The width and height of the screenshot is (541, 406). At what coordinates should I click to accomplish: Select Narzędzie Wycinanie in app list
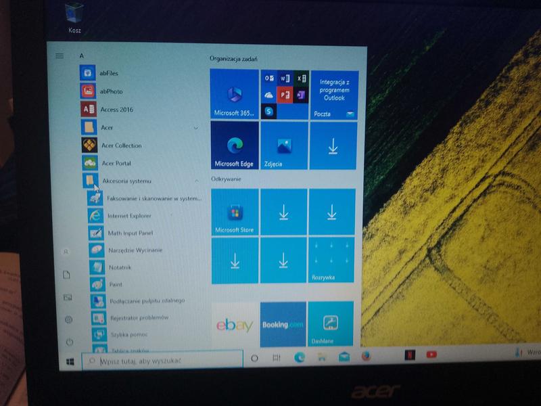tap(135, 250)
